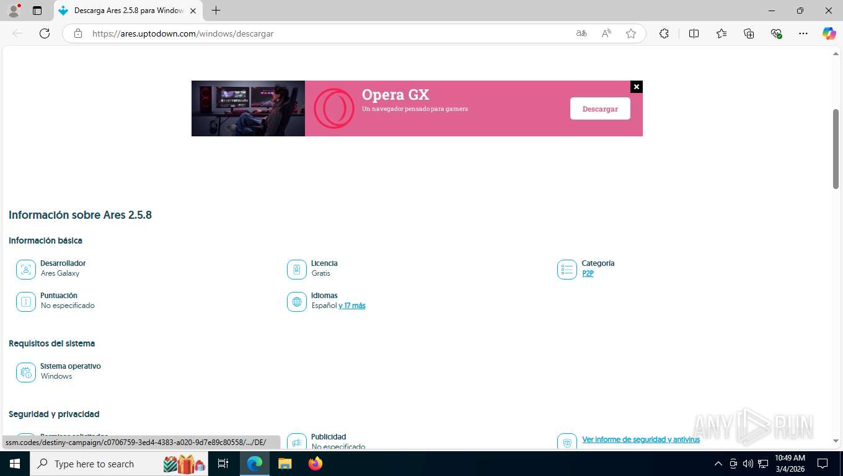Open Browser essentials heart icon
This screenshot has width=843, height=476.
click(776, 33)
